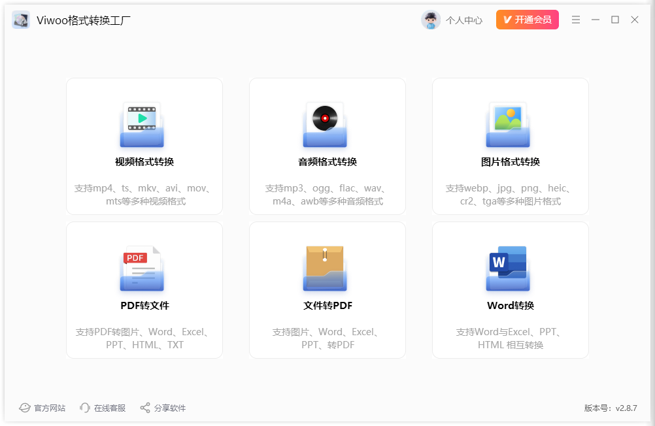Open the Word conversion icon
The height and width of the screenshot is (426, 655).
pyautogui.click(x=508, y=268)
